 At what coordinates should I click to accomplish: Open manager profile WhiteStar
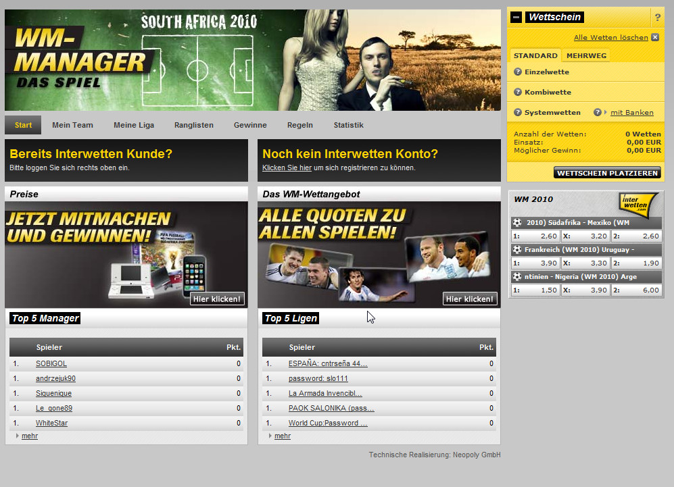51,423
